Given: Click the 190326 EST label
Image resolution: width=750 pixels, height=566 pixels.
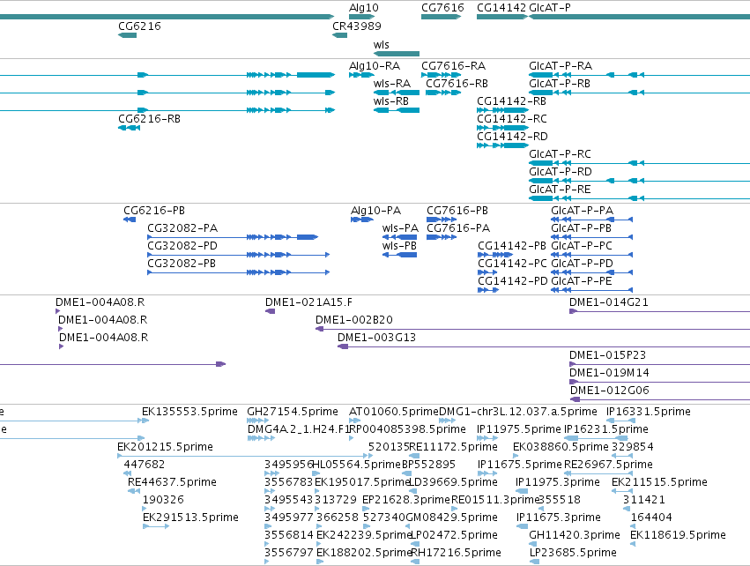Looking at the screenshot, I should point(163,500).
